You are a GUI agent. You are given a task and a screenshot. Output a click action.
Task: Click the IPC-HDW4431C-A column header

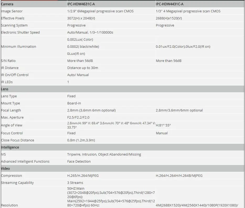point(170,4)
